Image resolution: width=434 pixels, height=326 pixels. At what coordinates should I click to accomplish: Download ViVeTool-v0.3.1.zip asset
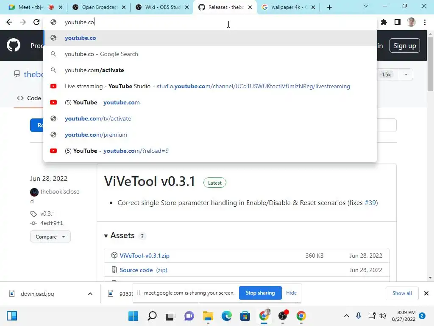tap(145, 256)
